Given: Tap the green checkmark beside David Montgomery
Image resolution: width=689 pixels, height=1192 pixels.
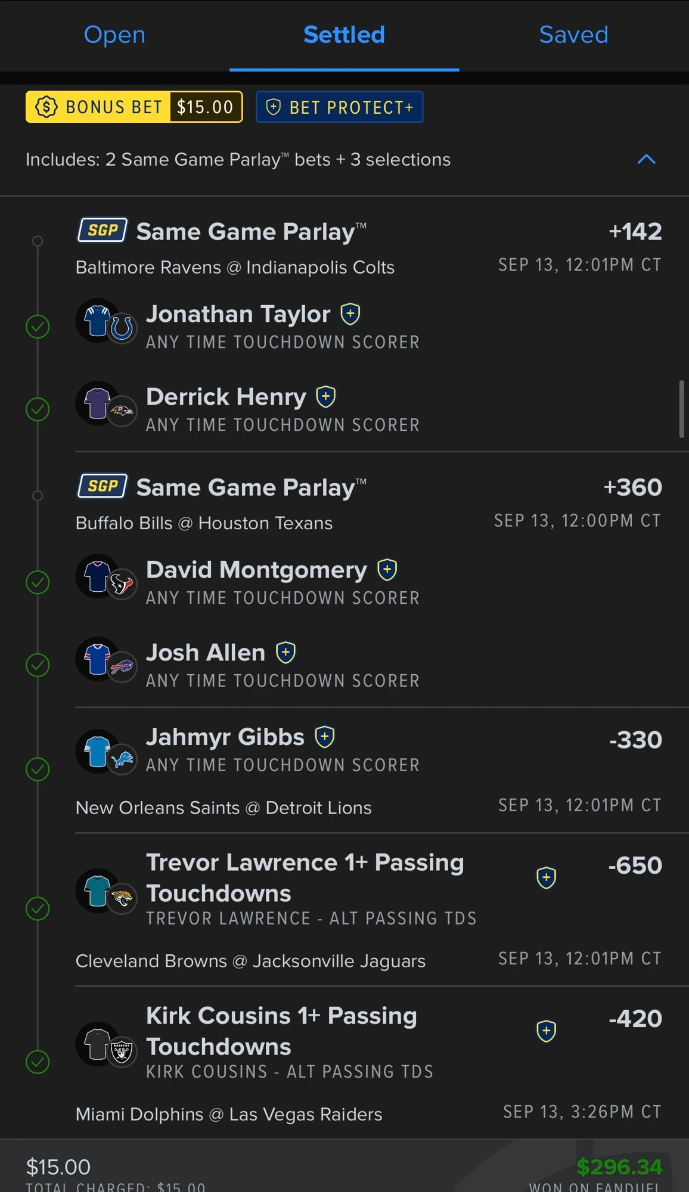Looking at the screenshot, I should 38,582.
